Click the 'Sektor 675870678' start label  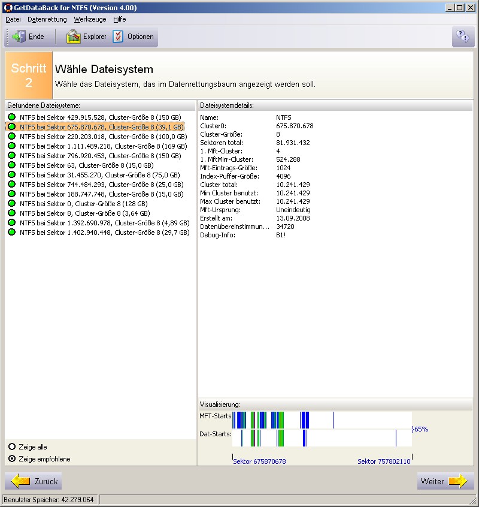[259, 461]
